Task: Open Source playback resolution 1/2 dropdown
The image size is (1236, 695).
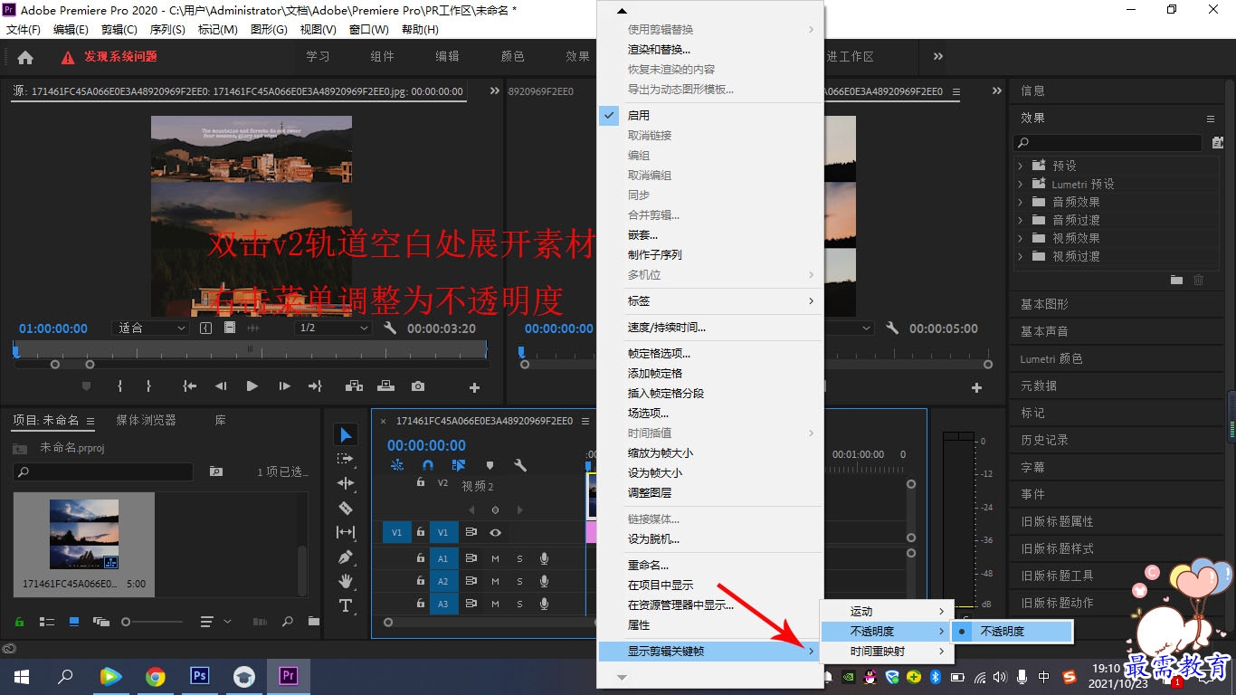Action: [334, 328]
